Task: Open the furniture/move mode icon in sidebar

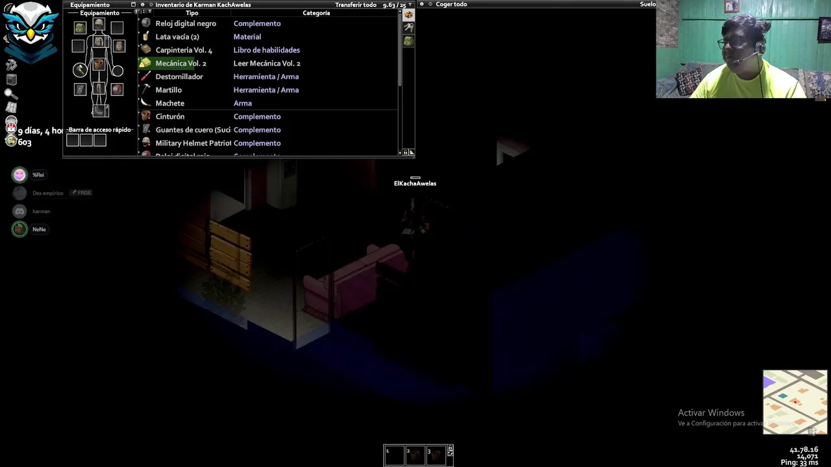Action: (11, 79)
